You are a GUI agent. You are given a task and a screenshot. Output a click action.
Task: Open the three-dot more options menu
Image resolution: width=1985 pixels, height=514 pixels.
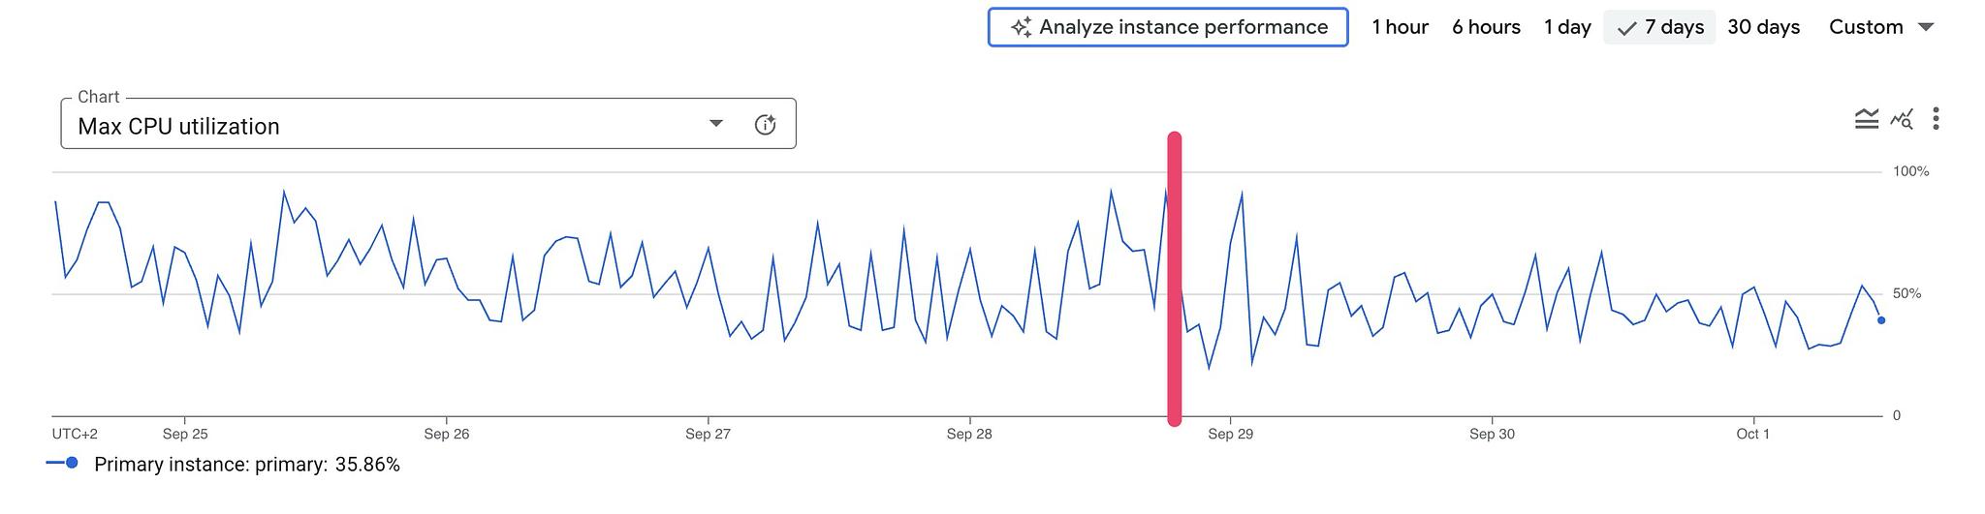(1936, 119)
